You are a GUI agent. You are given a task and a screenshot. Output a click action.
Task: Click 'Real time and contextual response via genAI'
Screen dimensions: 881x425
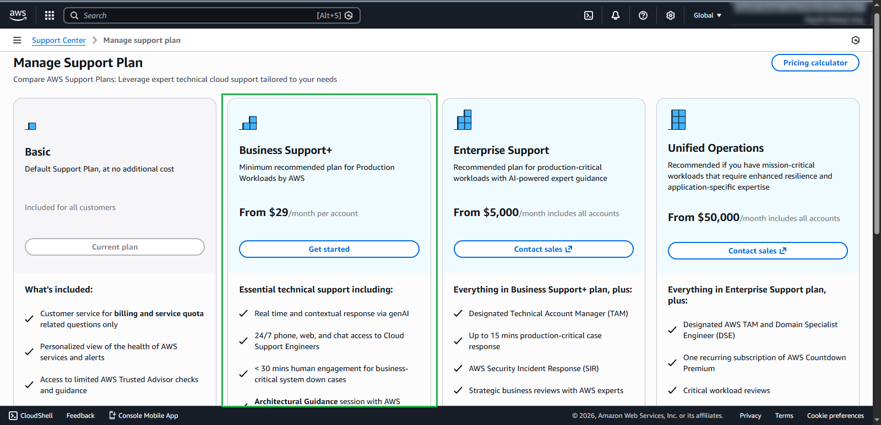point(331,313)
